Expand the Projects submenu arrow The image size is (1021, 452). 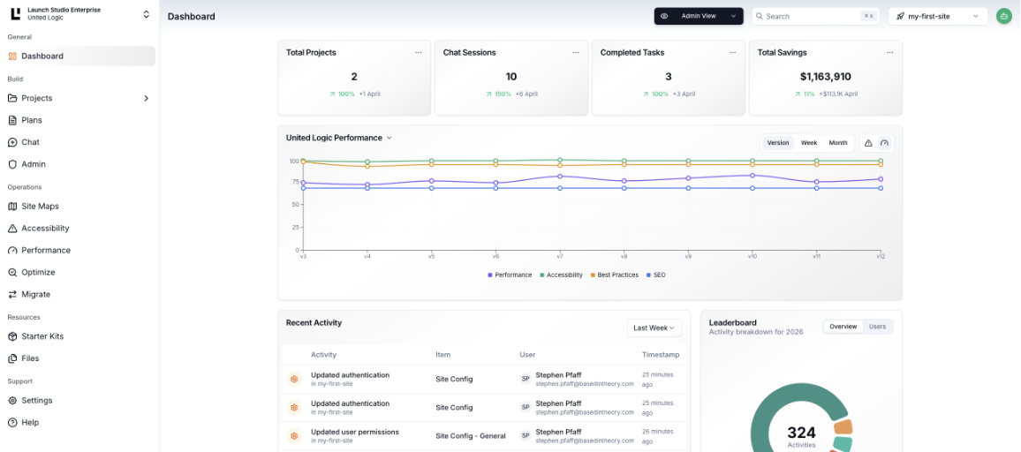tap(146, 98)
